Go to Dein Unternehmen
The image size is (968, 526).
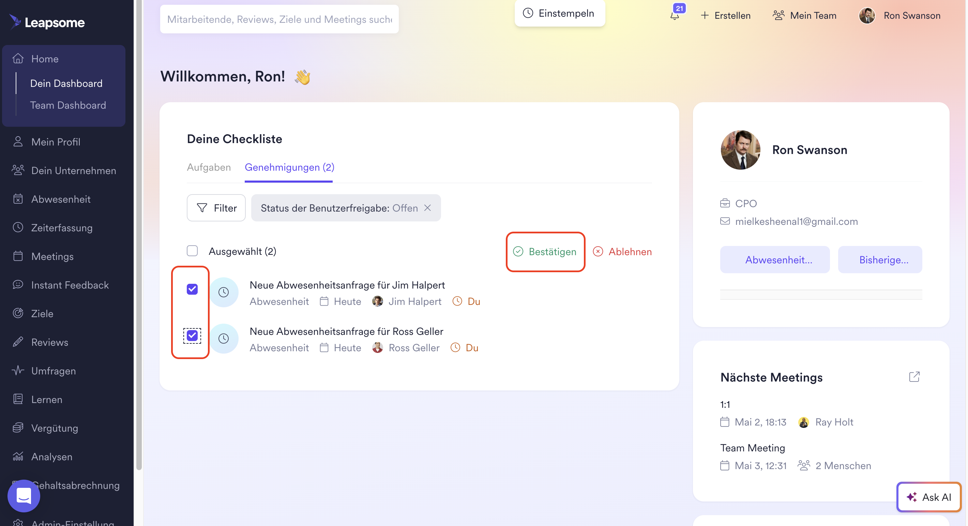click(73, 170)
